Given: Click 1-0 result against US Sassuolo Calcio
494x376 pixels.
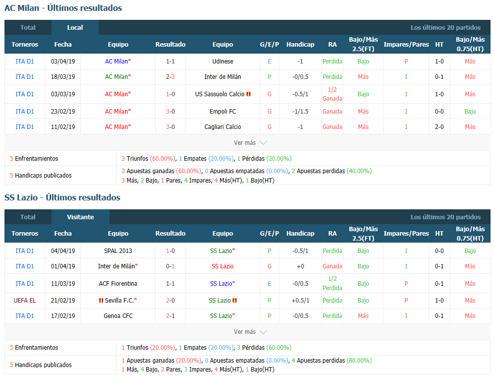Looking at the screenshot, I should pos(171,94).
